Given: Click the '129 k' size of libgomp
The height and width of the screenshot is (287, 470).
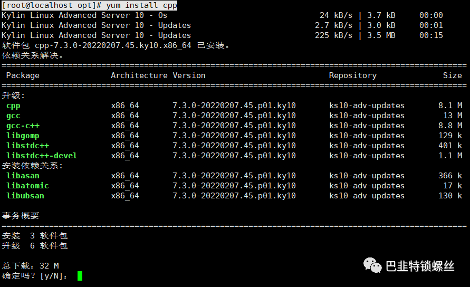Looking at the screenshot, I should tap(450, 136).
